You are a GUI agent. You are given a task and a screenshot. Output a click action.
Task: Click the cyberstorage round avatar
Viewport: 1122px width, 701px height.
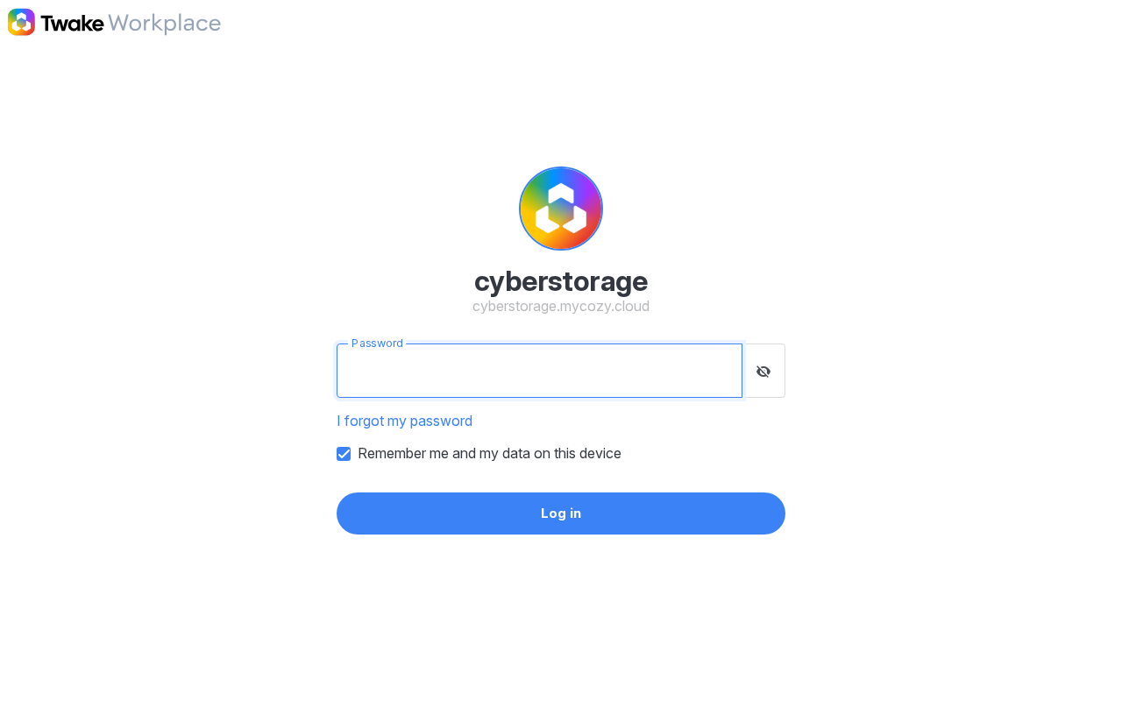click(x=561, y=209)
